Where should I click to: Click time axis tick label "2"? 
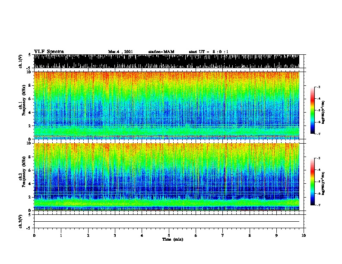88,236
